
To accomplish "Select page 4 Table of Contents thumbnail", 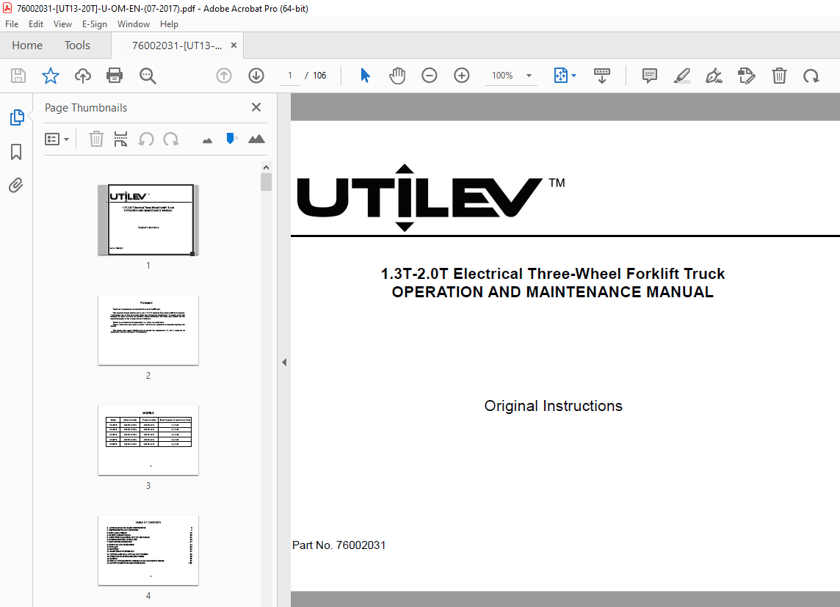I will (x=148, y=550).
